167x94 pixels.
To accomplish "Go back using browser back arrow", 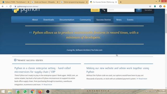I will pos(3,6).
